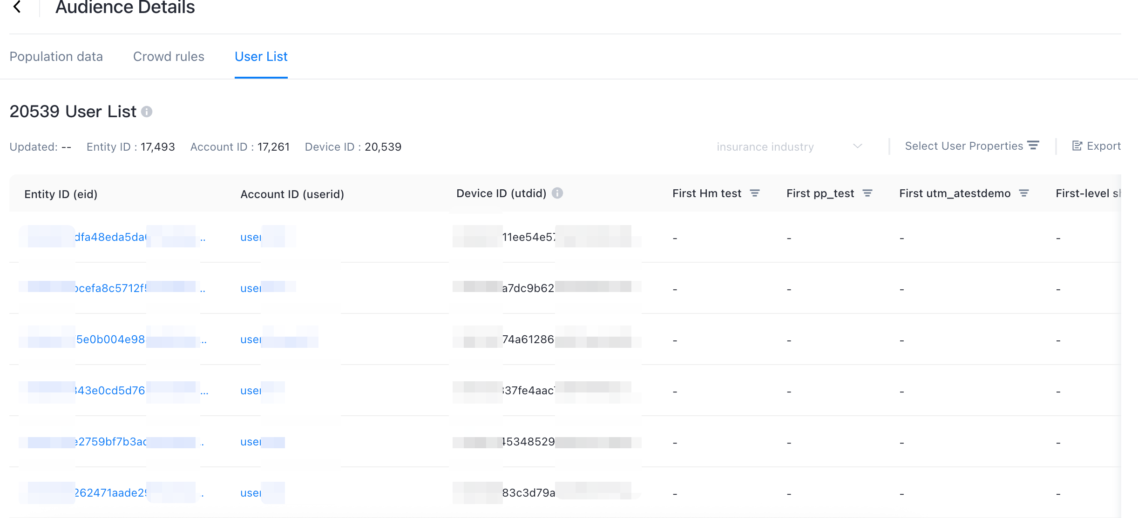Click the Entity ID : 17,493 count
This screenshot has height=518, width=1138.
(x=131, y=147)
